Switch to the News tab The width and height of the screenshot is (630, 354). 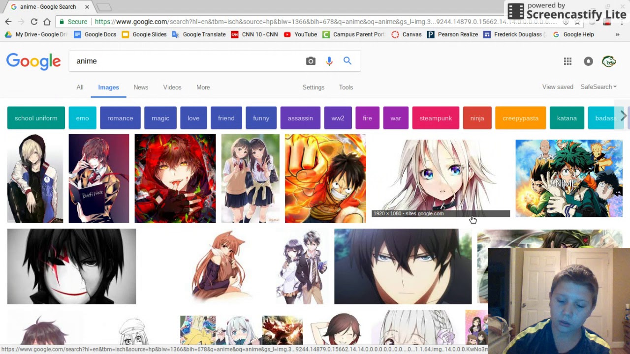pyautogui.click(x=141, y=87)
